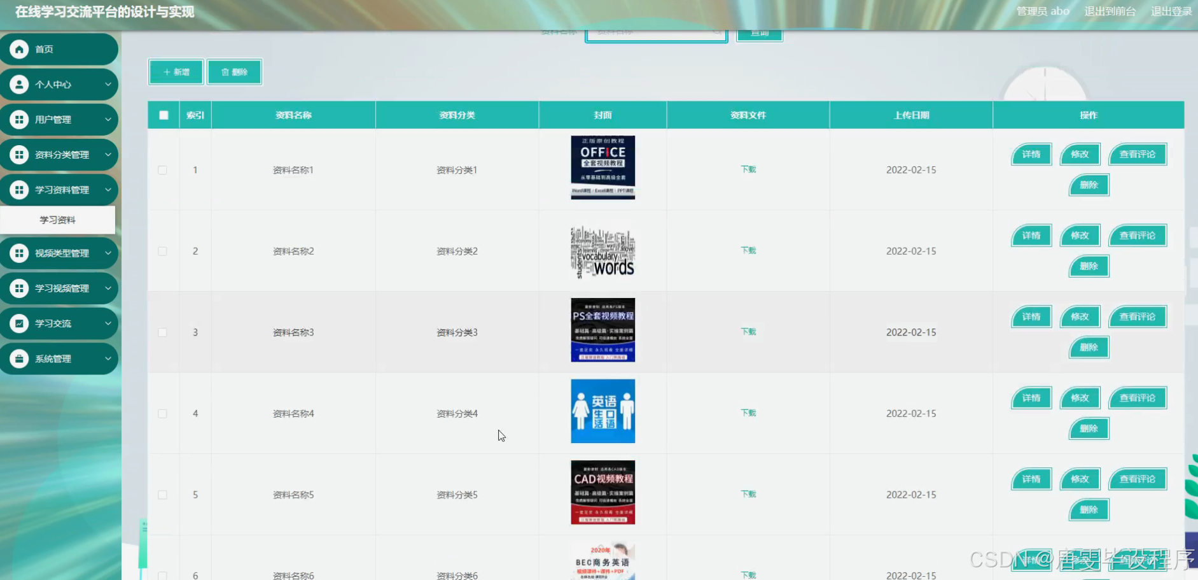The image size is (1198, 580).
Task: Click 删除 in the 资料名称5 row
Action: tap(1089, 509)
